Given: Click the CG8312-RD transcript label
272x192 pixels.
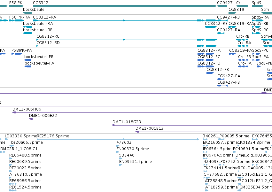Looking at the screenshot, I should tap(48, 43).
